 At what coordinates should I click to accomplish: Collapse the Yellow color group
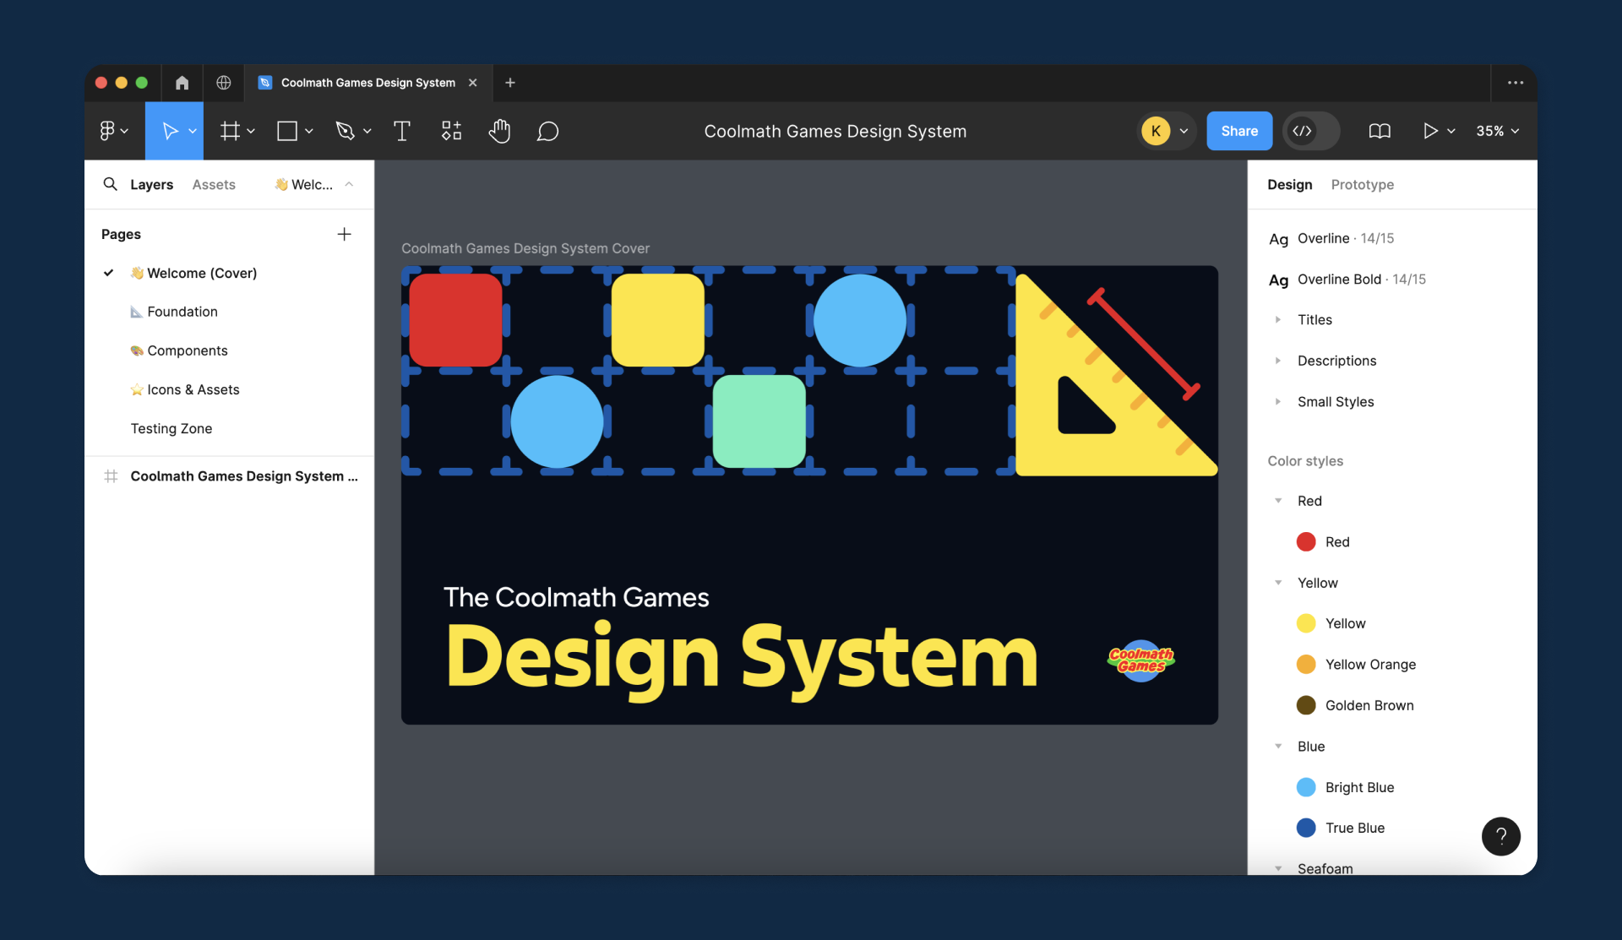(x=1278, y=583)
